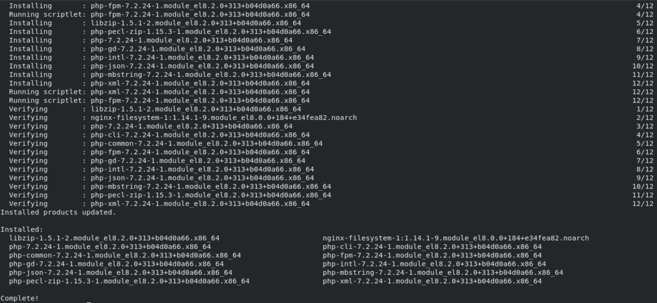Click php-intl package in Installed summary list
The image size is (657, 303).
click(434, 264)
